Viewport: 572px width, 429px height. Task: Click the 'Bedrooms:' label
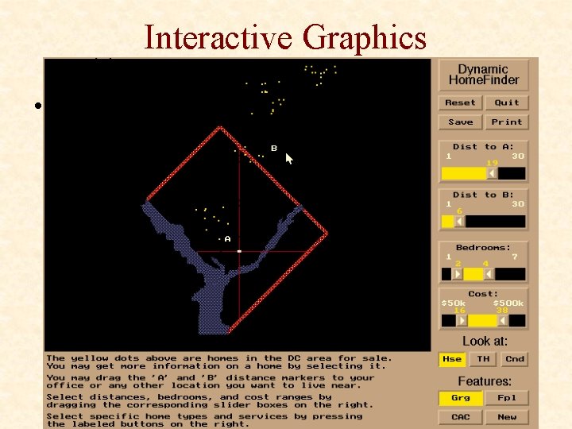[483, 247]
